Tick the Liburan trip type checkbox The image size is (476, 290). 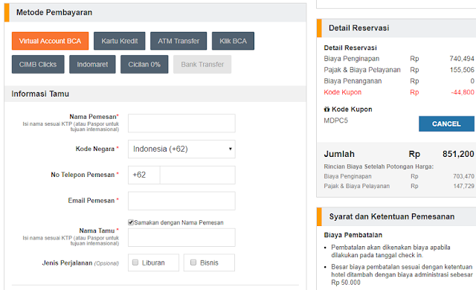135,262
